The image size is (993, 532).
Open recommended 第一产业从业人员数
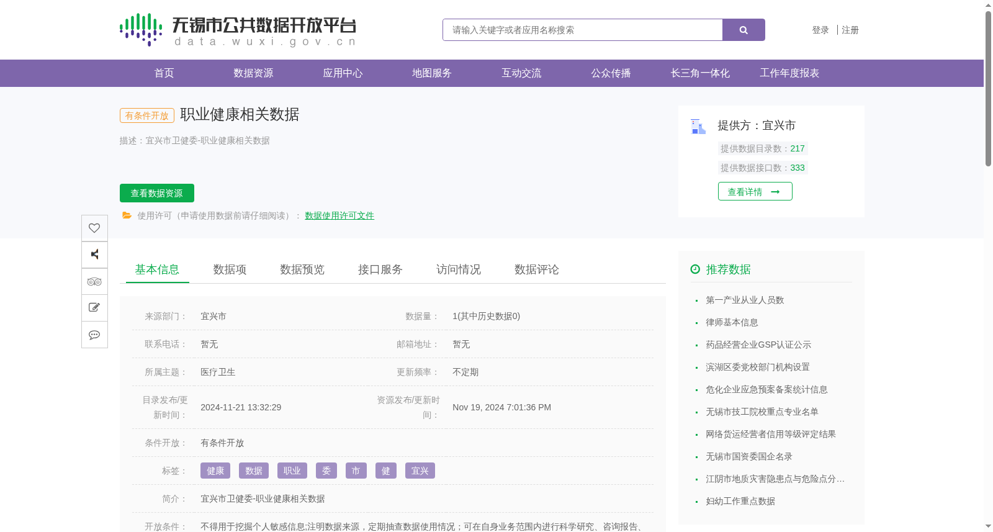(745, 300)
